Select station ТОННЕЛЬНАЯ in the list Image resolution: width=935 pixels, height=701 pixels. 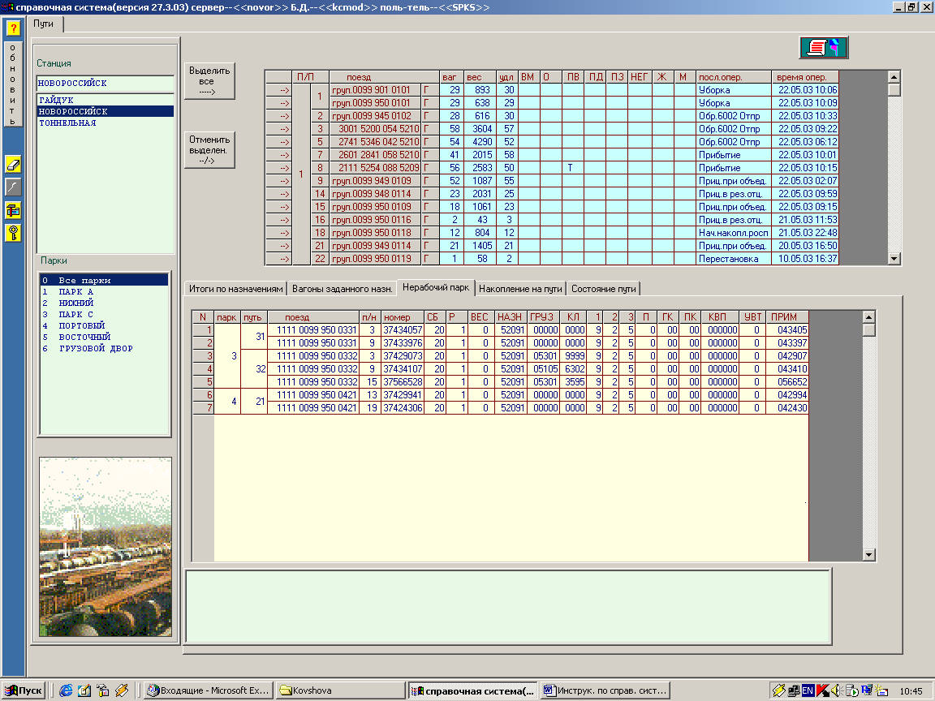[67, 123]
